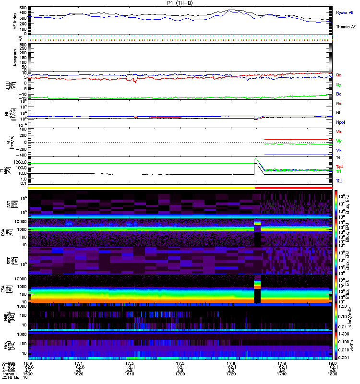Click the AE Index axis title
The width and height of the screenshot is (360, 384).
point(15,21)
